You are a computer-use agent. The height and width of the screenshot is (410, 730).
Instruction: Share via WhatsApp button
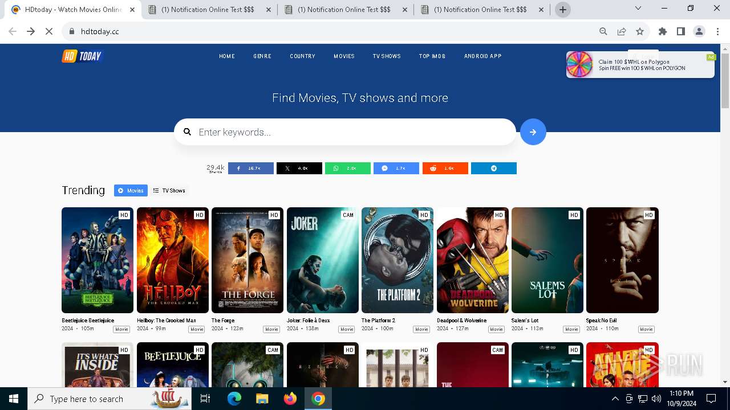pos(348,169)
